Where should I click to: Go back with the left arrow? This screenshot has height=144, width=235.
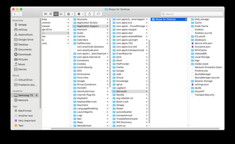click(15, 14)
